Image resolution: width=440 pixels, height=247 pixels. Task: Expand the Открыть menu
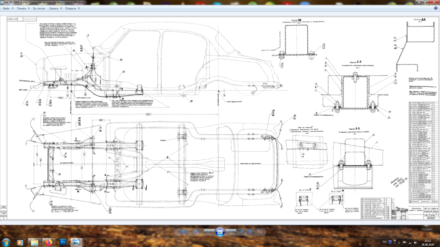72,8
